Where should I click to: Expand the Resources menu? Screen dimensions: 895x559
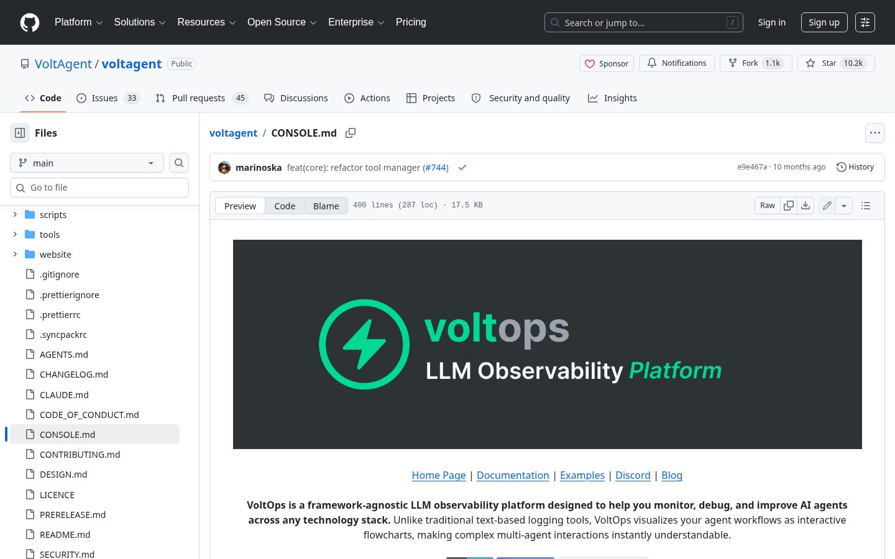206,22
